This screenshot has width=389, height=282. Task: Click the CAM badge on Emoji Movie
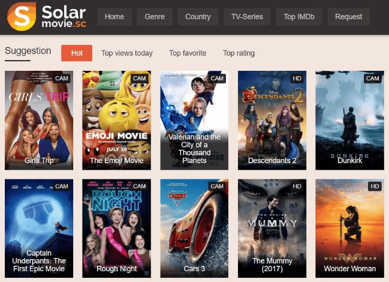139,79
